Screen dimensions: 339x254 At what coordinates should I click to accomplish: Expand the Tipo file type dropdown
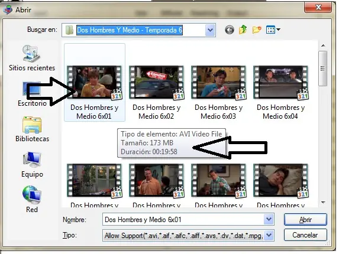click(269, 235)
